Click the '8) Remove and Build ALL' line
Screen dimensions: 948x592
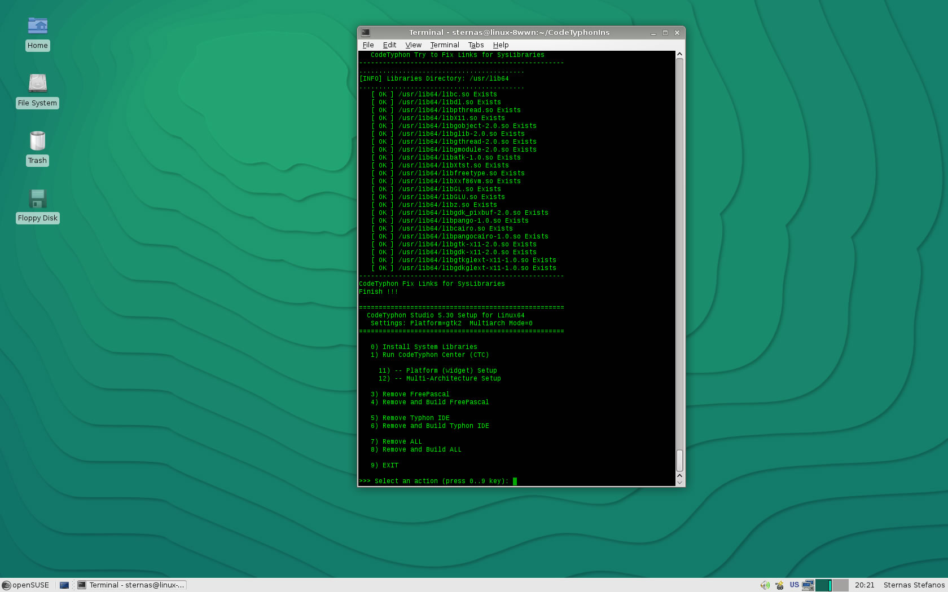coord(416,450)
